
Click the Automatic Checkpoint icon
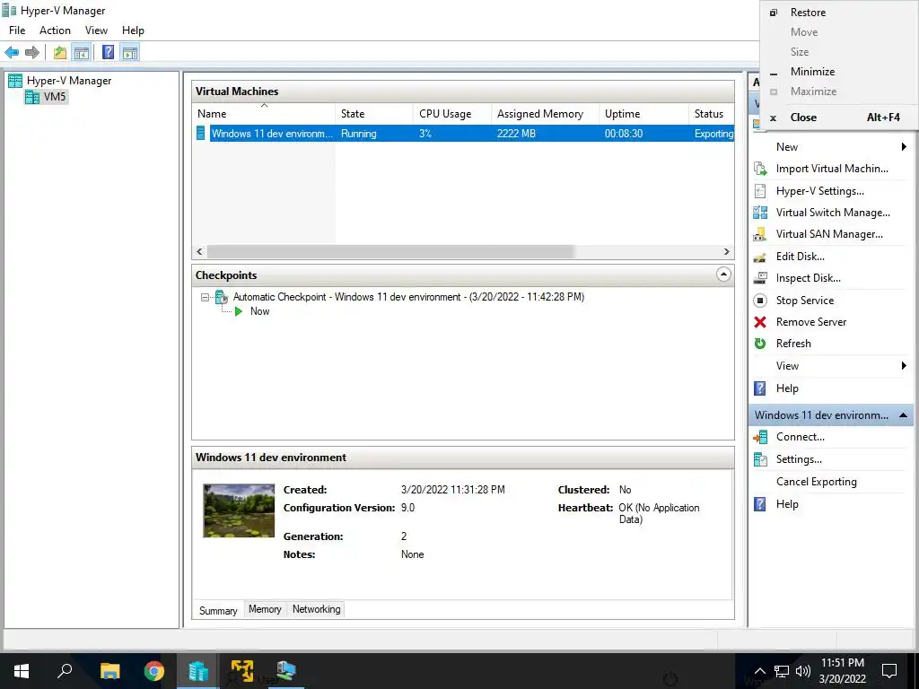[x=222, y=297]
